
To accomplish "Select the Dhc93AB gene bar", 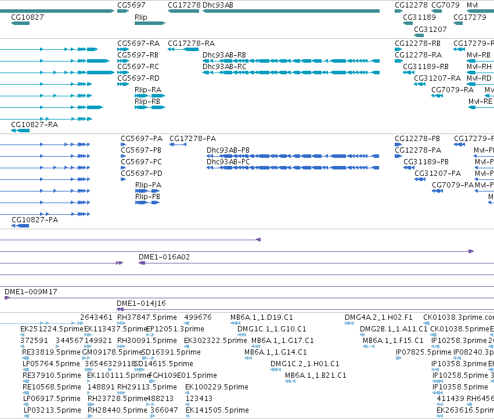I will point(291,11).
